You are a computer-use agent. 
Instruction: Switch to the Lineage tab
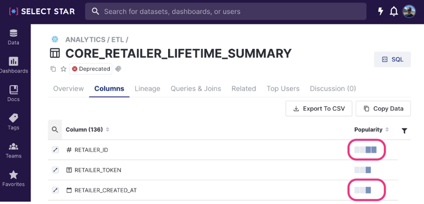click(147, 89)
